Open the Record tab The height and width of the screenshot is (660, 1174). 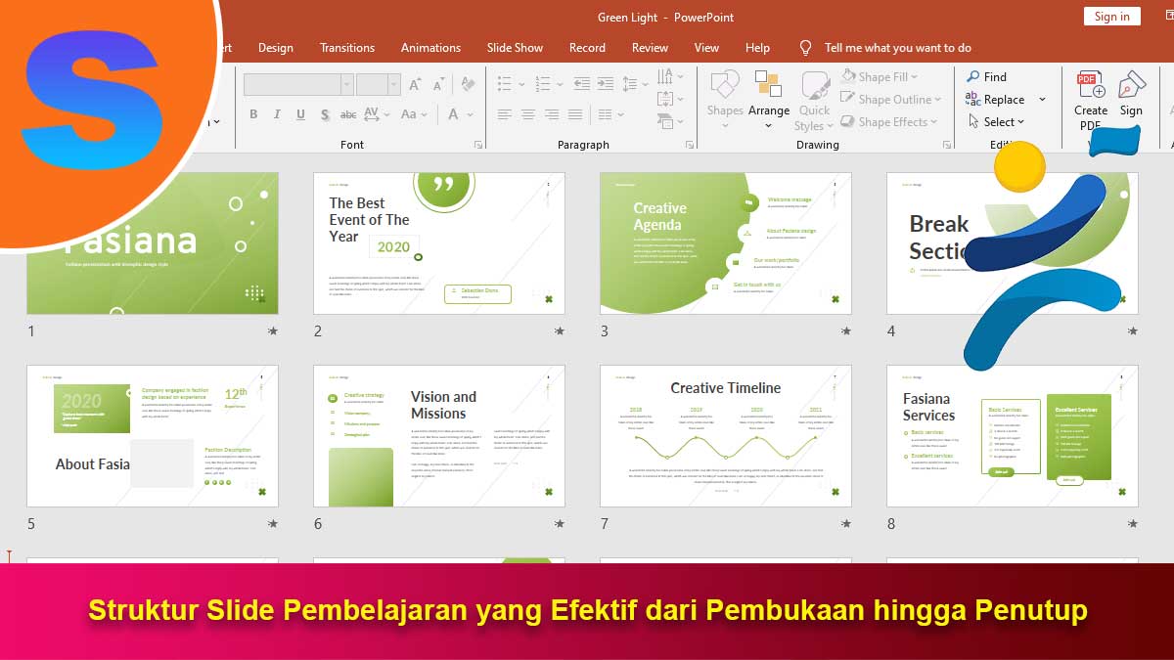(587, 47)
